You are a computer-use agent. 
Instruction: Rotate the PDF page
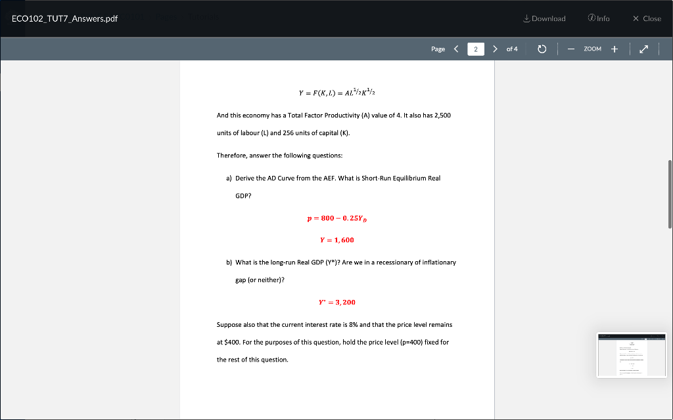point(541,49)
